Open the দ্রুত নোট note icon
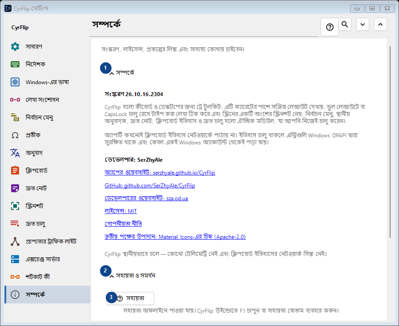 (15, 188)
